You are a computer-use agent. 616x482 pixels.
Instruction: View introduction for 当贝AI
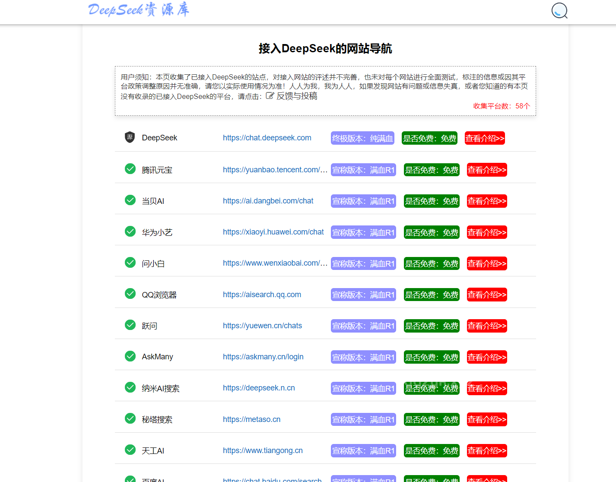coord(487,201)
